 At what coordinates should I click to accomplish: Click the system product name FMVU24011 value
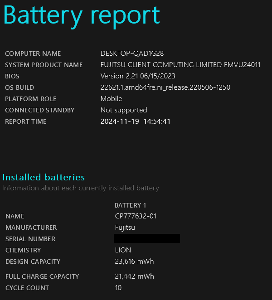pyautogui.click(x=180, y=65)
